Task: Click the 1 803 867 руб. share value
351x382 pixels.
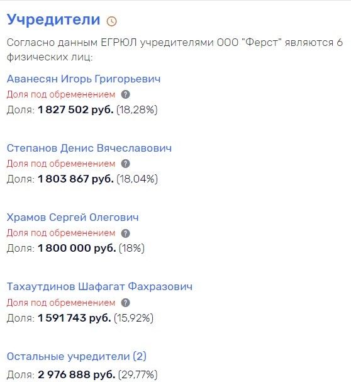Action: [x=75, y=179]
